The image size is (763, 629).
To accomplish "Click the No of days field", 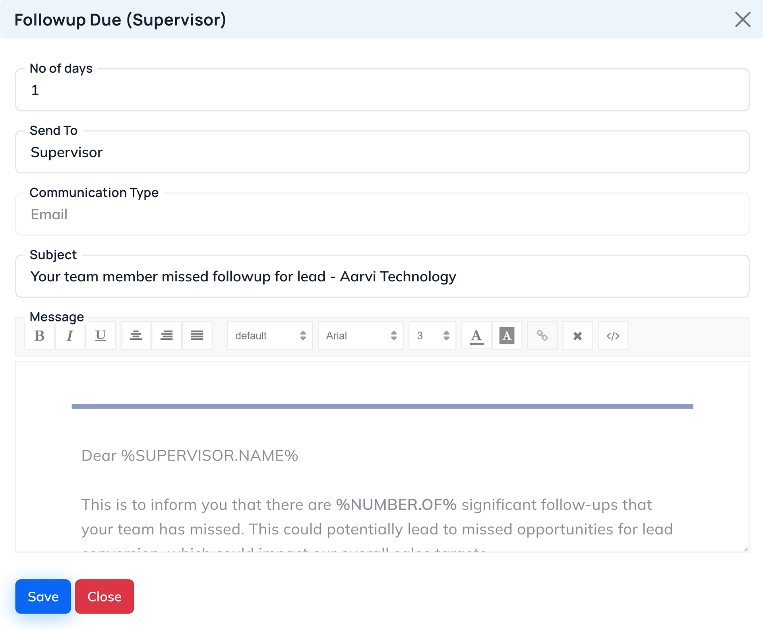I will coord(381,90).
